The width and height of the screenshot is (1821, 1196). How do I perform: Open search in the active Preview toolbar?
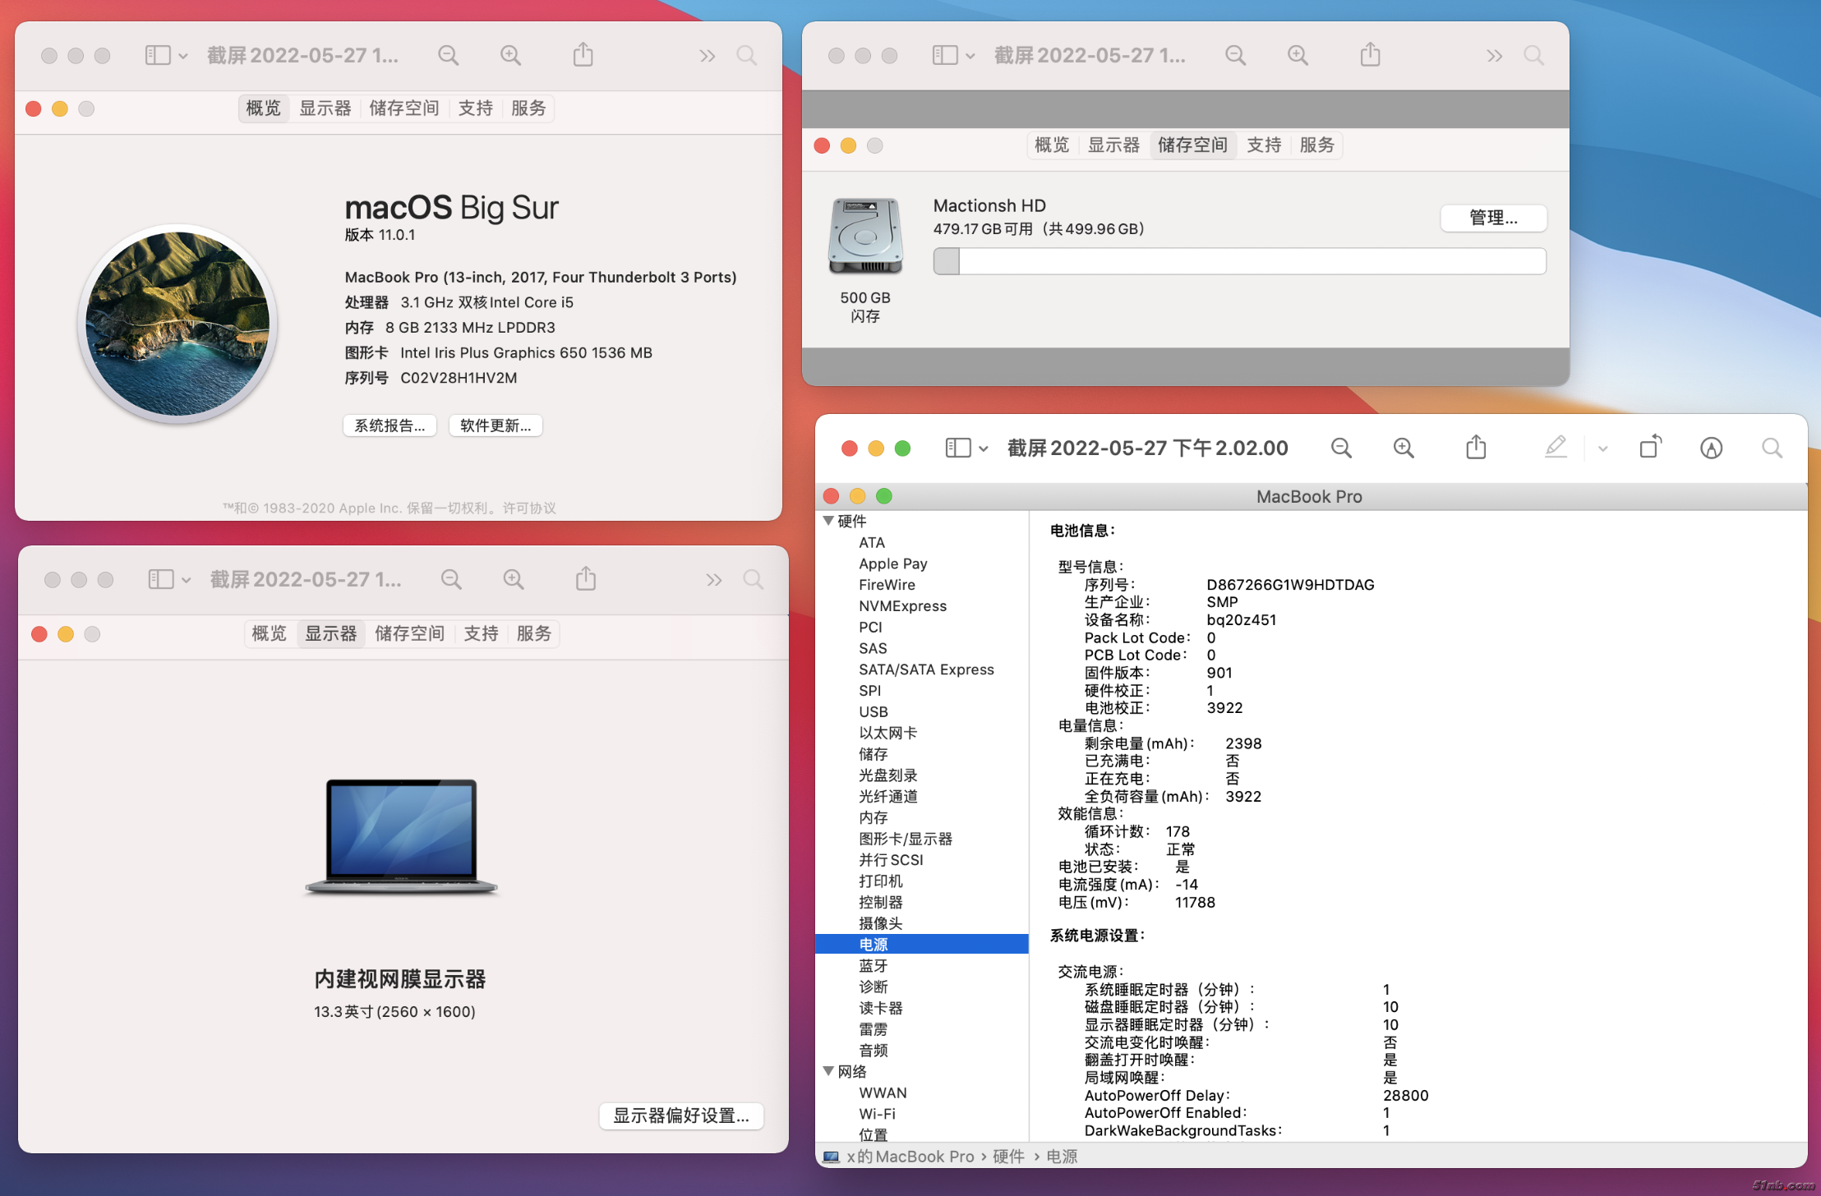[1772, 448]
